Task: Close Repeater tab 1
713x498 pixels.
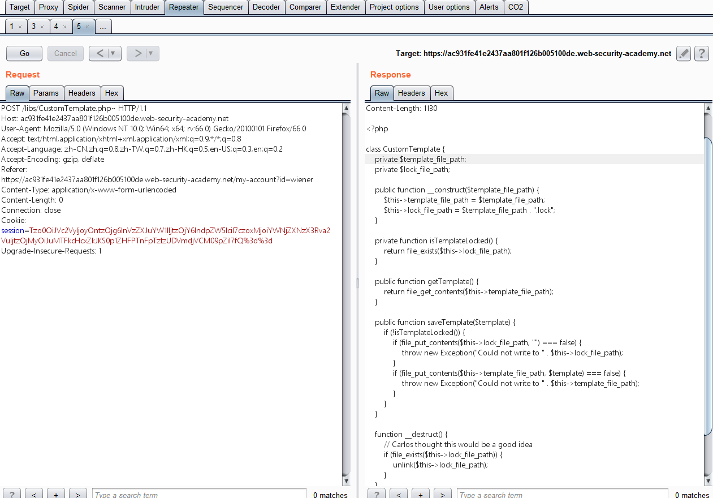Action: click(x=20, y=27)
